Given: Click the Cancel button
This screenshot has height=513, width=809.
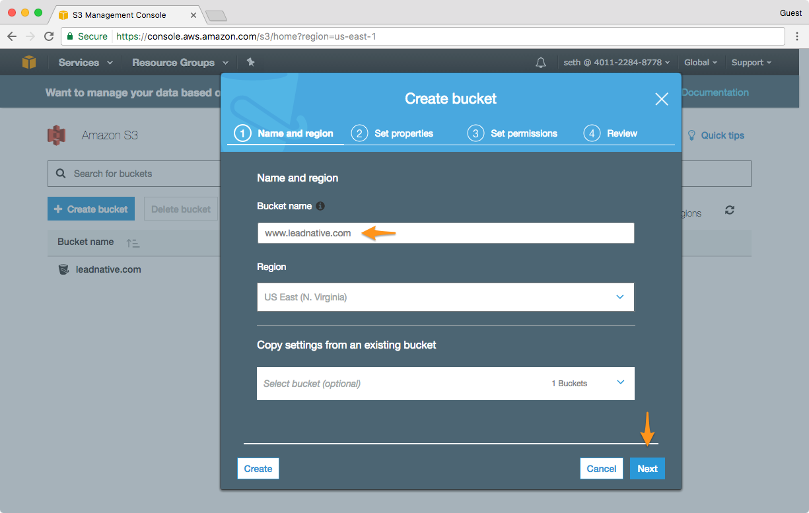Looking at the screenshot, I should coord(601,469).
